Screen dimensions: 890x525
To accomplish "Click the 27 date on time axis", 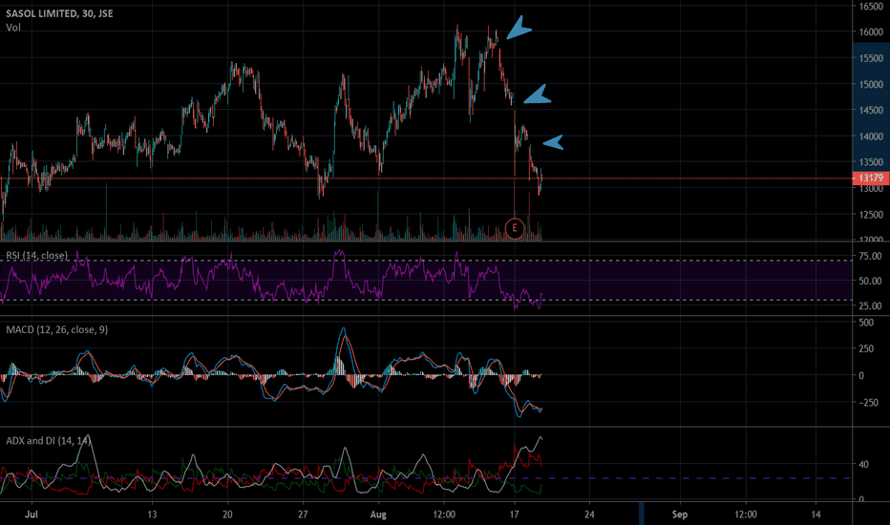I will pos(303,514).
